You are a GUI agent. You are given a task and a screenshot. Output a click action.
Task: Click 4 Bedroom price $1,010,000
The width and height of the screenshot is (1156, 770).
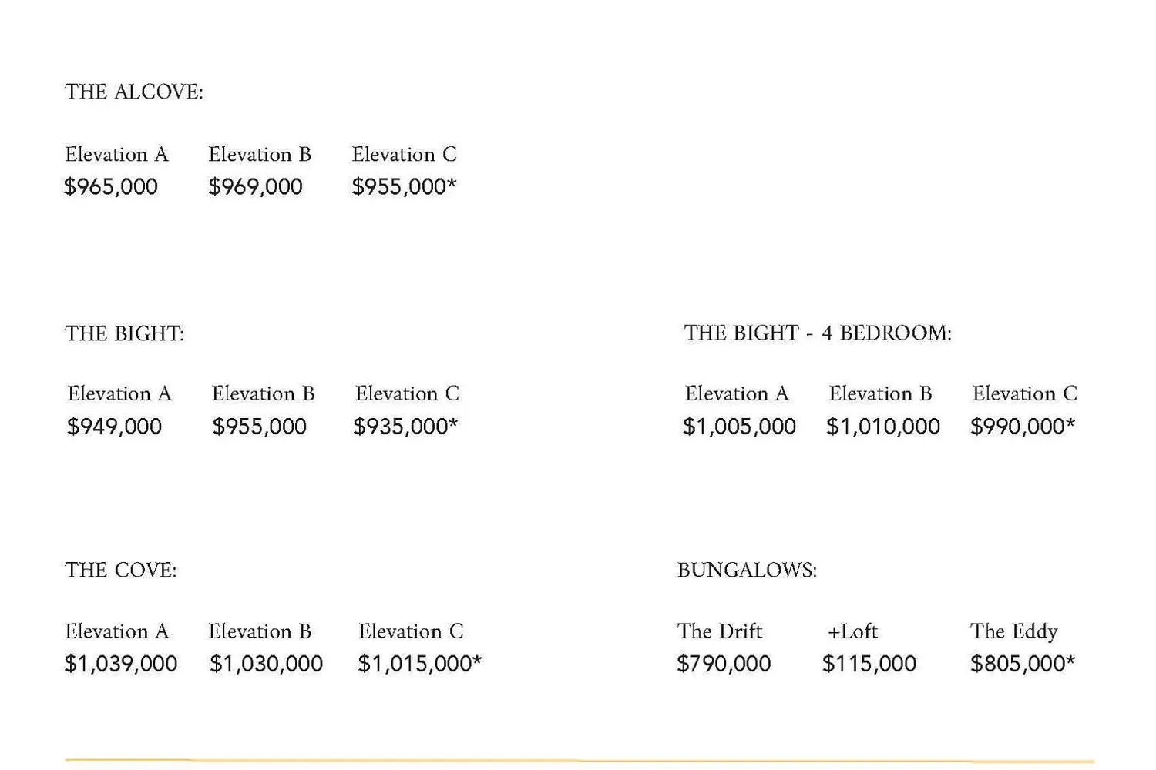[883, 427]
